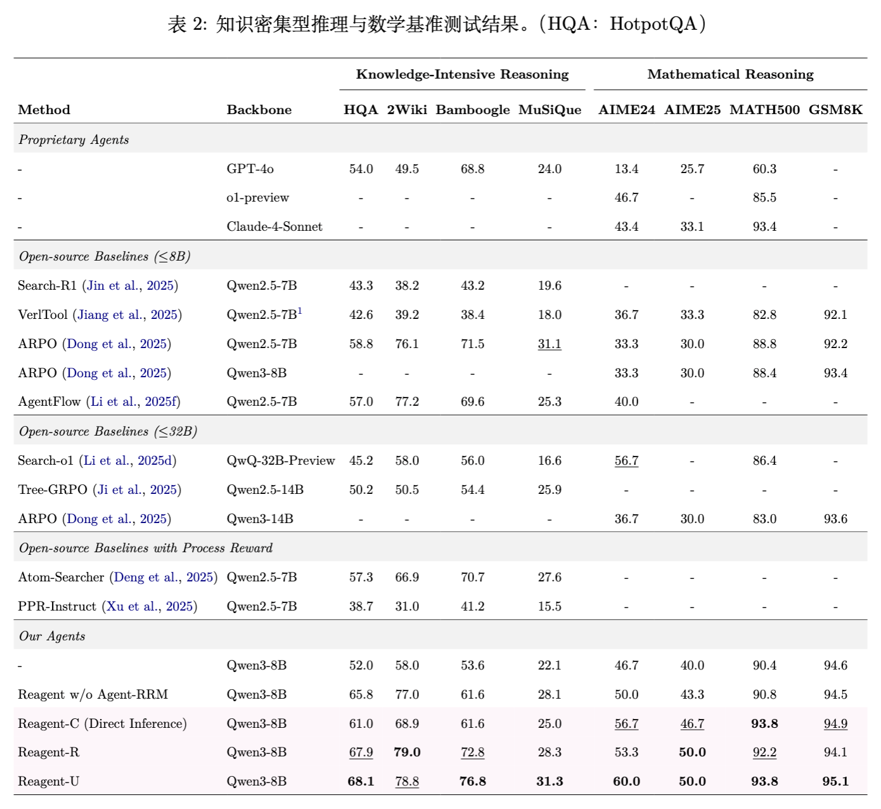Click the Reagent-U row label
Screen dimensions: 881x809
[x=49, y=782]
